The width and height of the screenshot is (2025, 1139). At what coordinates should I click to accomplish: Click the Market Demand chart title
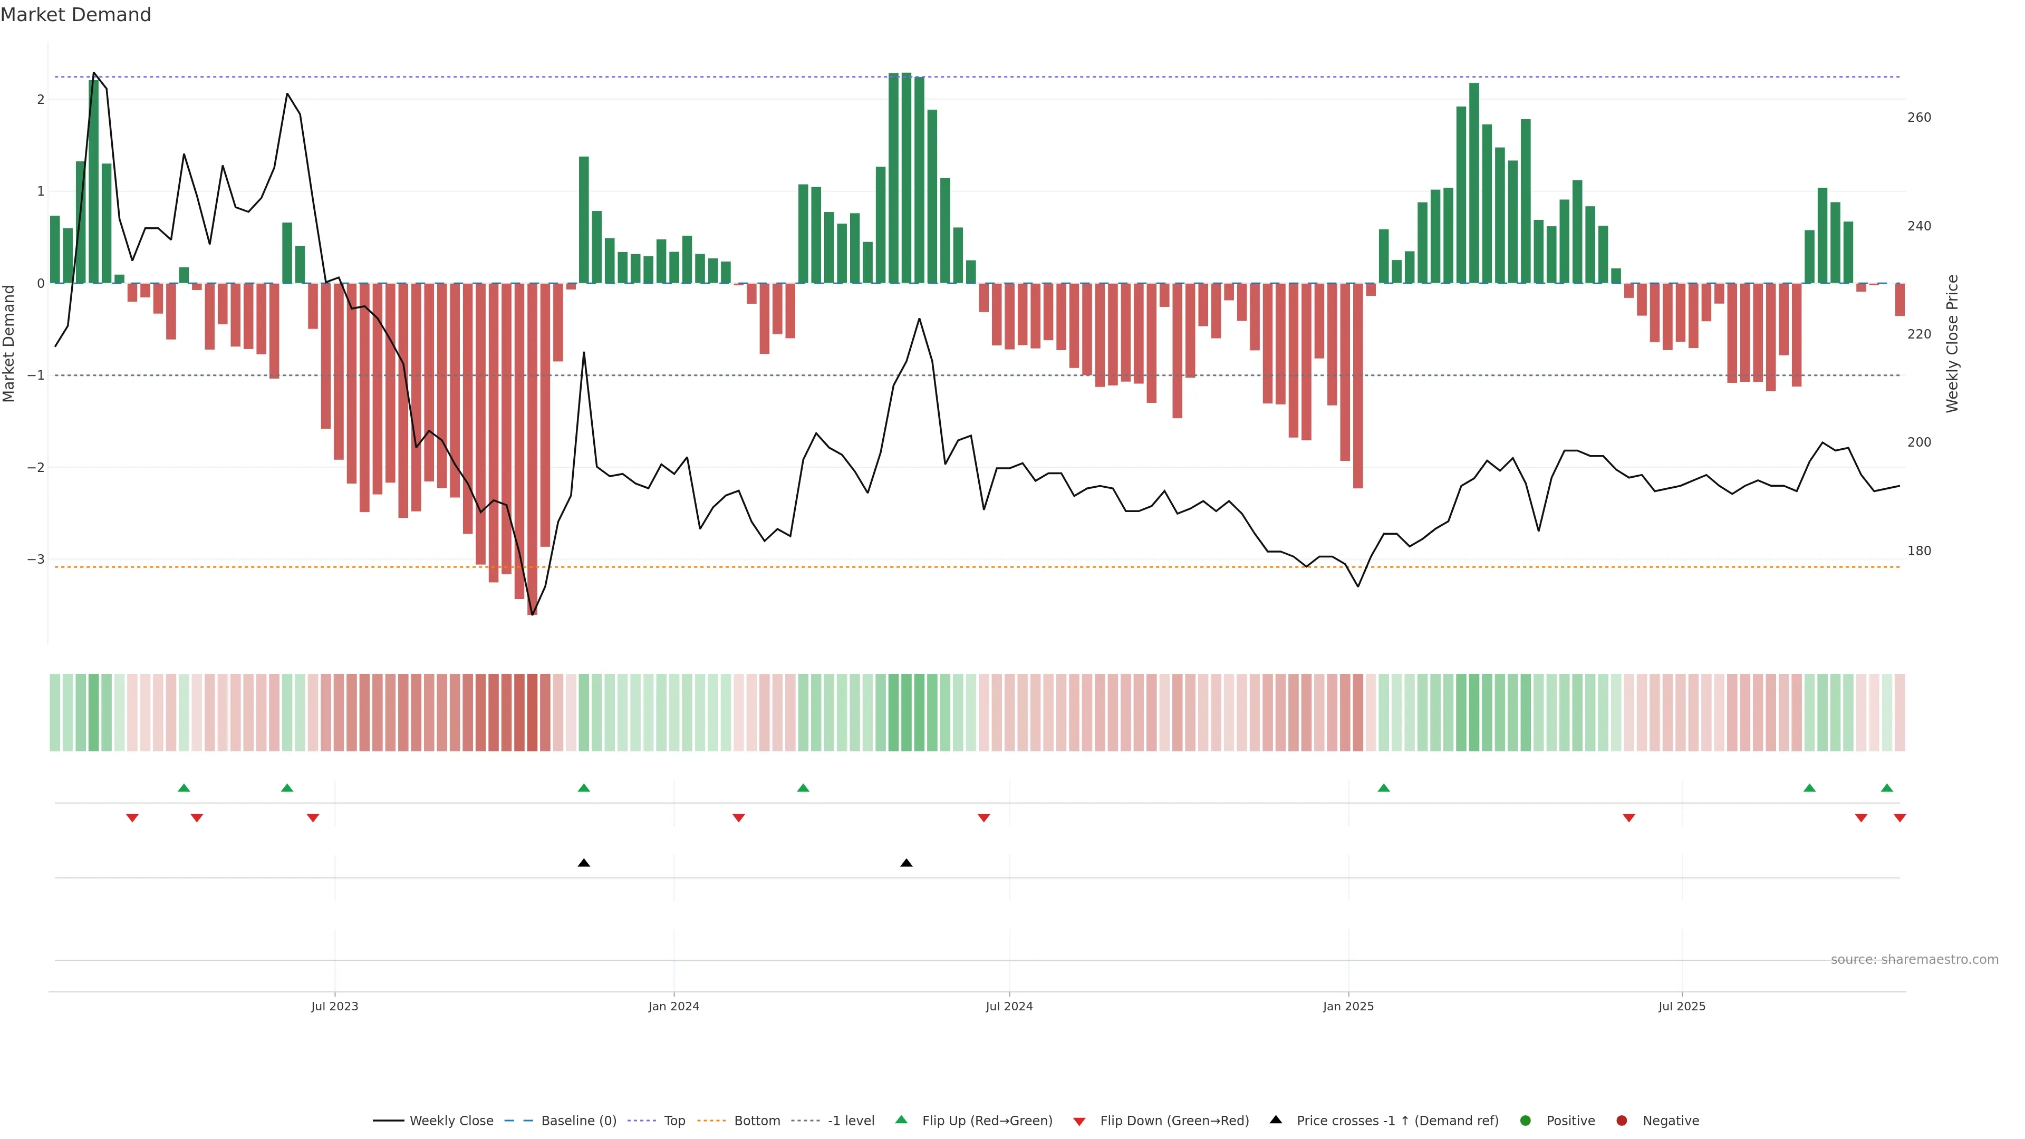coord(75,15)
